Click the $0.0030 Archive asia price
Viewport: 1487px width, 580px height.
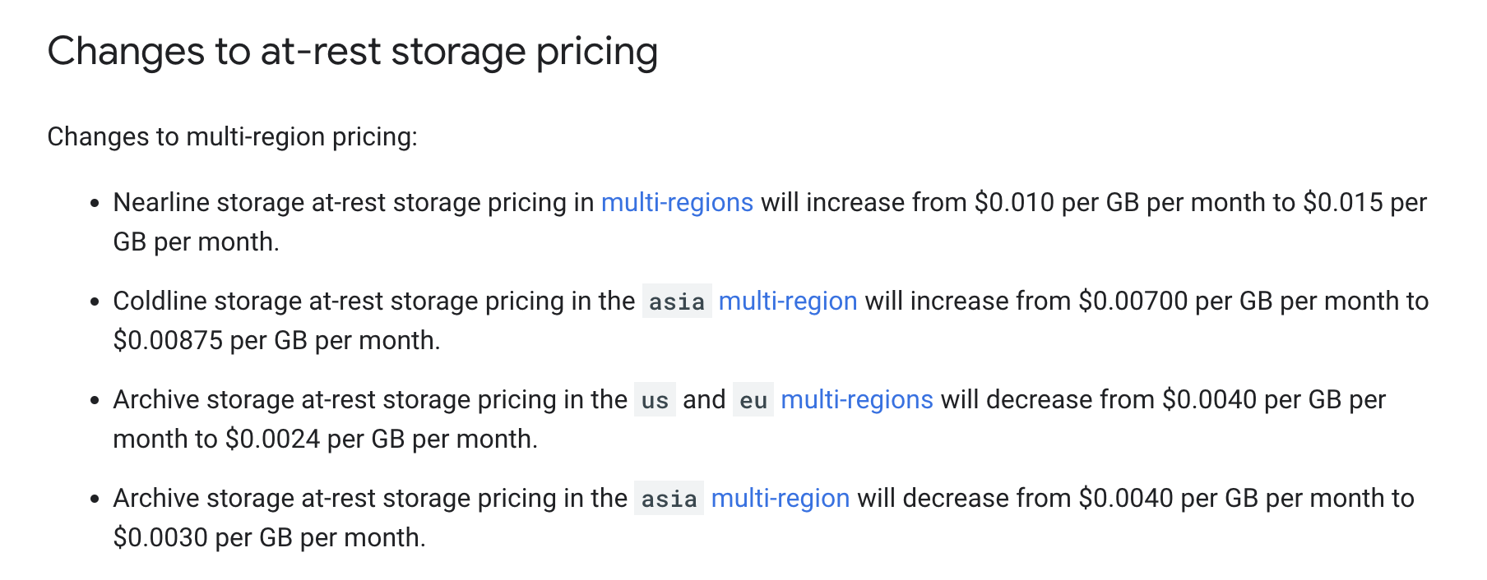point(161,537)
